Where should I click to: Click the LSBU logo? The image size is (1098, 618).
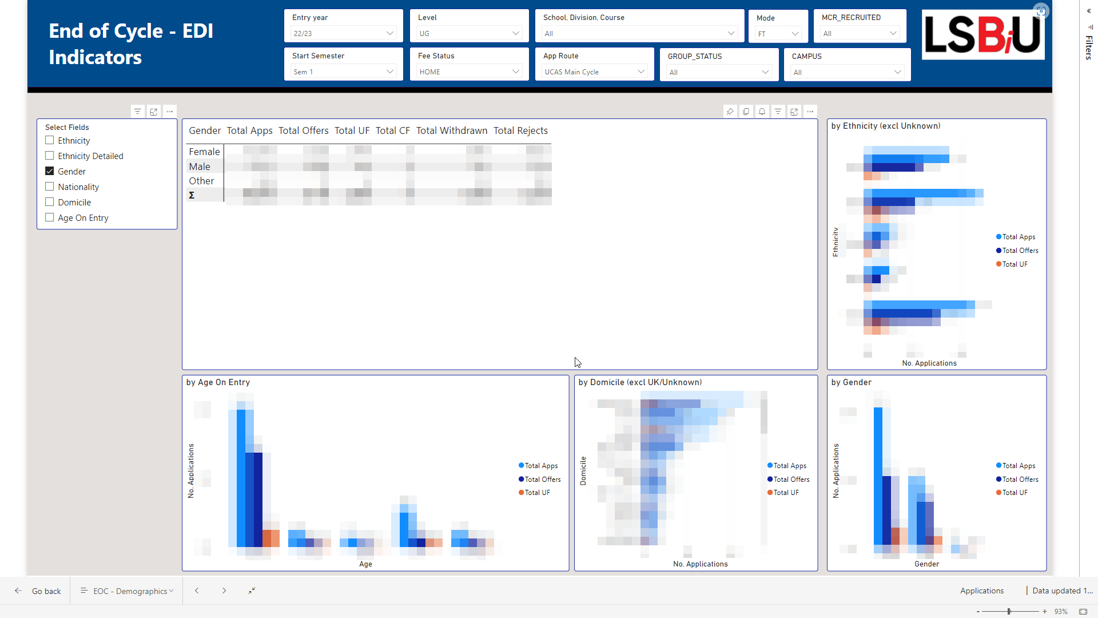click(983, 34)
